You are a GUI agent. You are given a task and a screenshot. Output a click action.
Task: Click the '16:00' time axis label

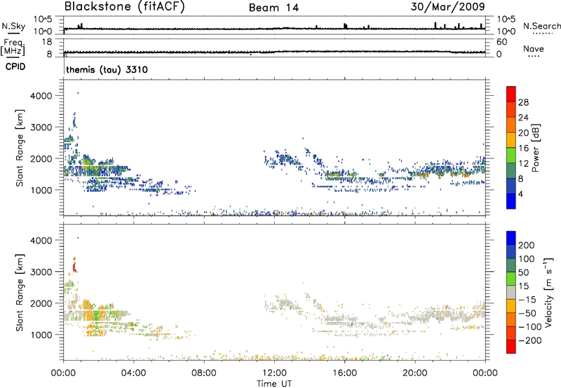pos(344,373)
